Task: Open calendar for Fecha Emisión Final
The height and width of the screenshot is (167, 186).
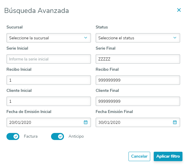Action: coord(175,122)
